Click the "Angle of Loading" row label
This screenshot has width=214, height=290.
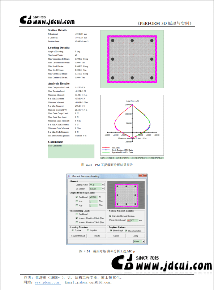point(56,51)
